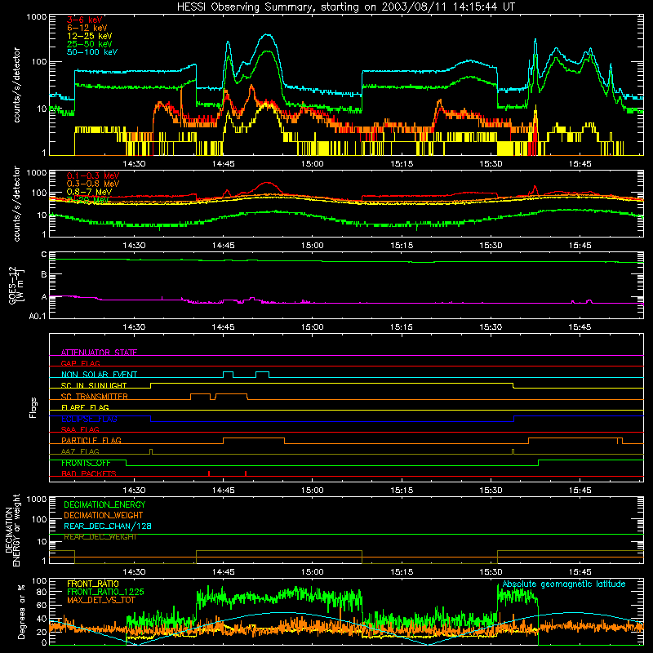Click the Absolute geomagnetic latitude label
The height and width of the screenshot is (653, 653).
(x=564, y=584)
